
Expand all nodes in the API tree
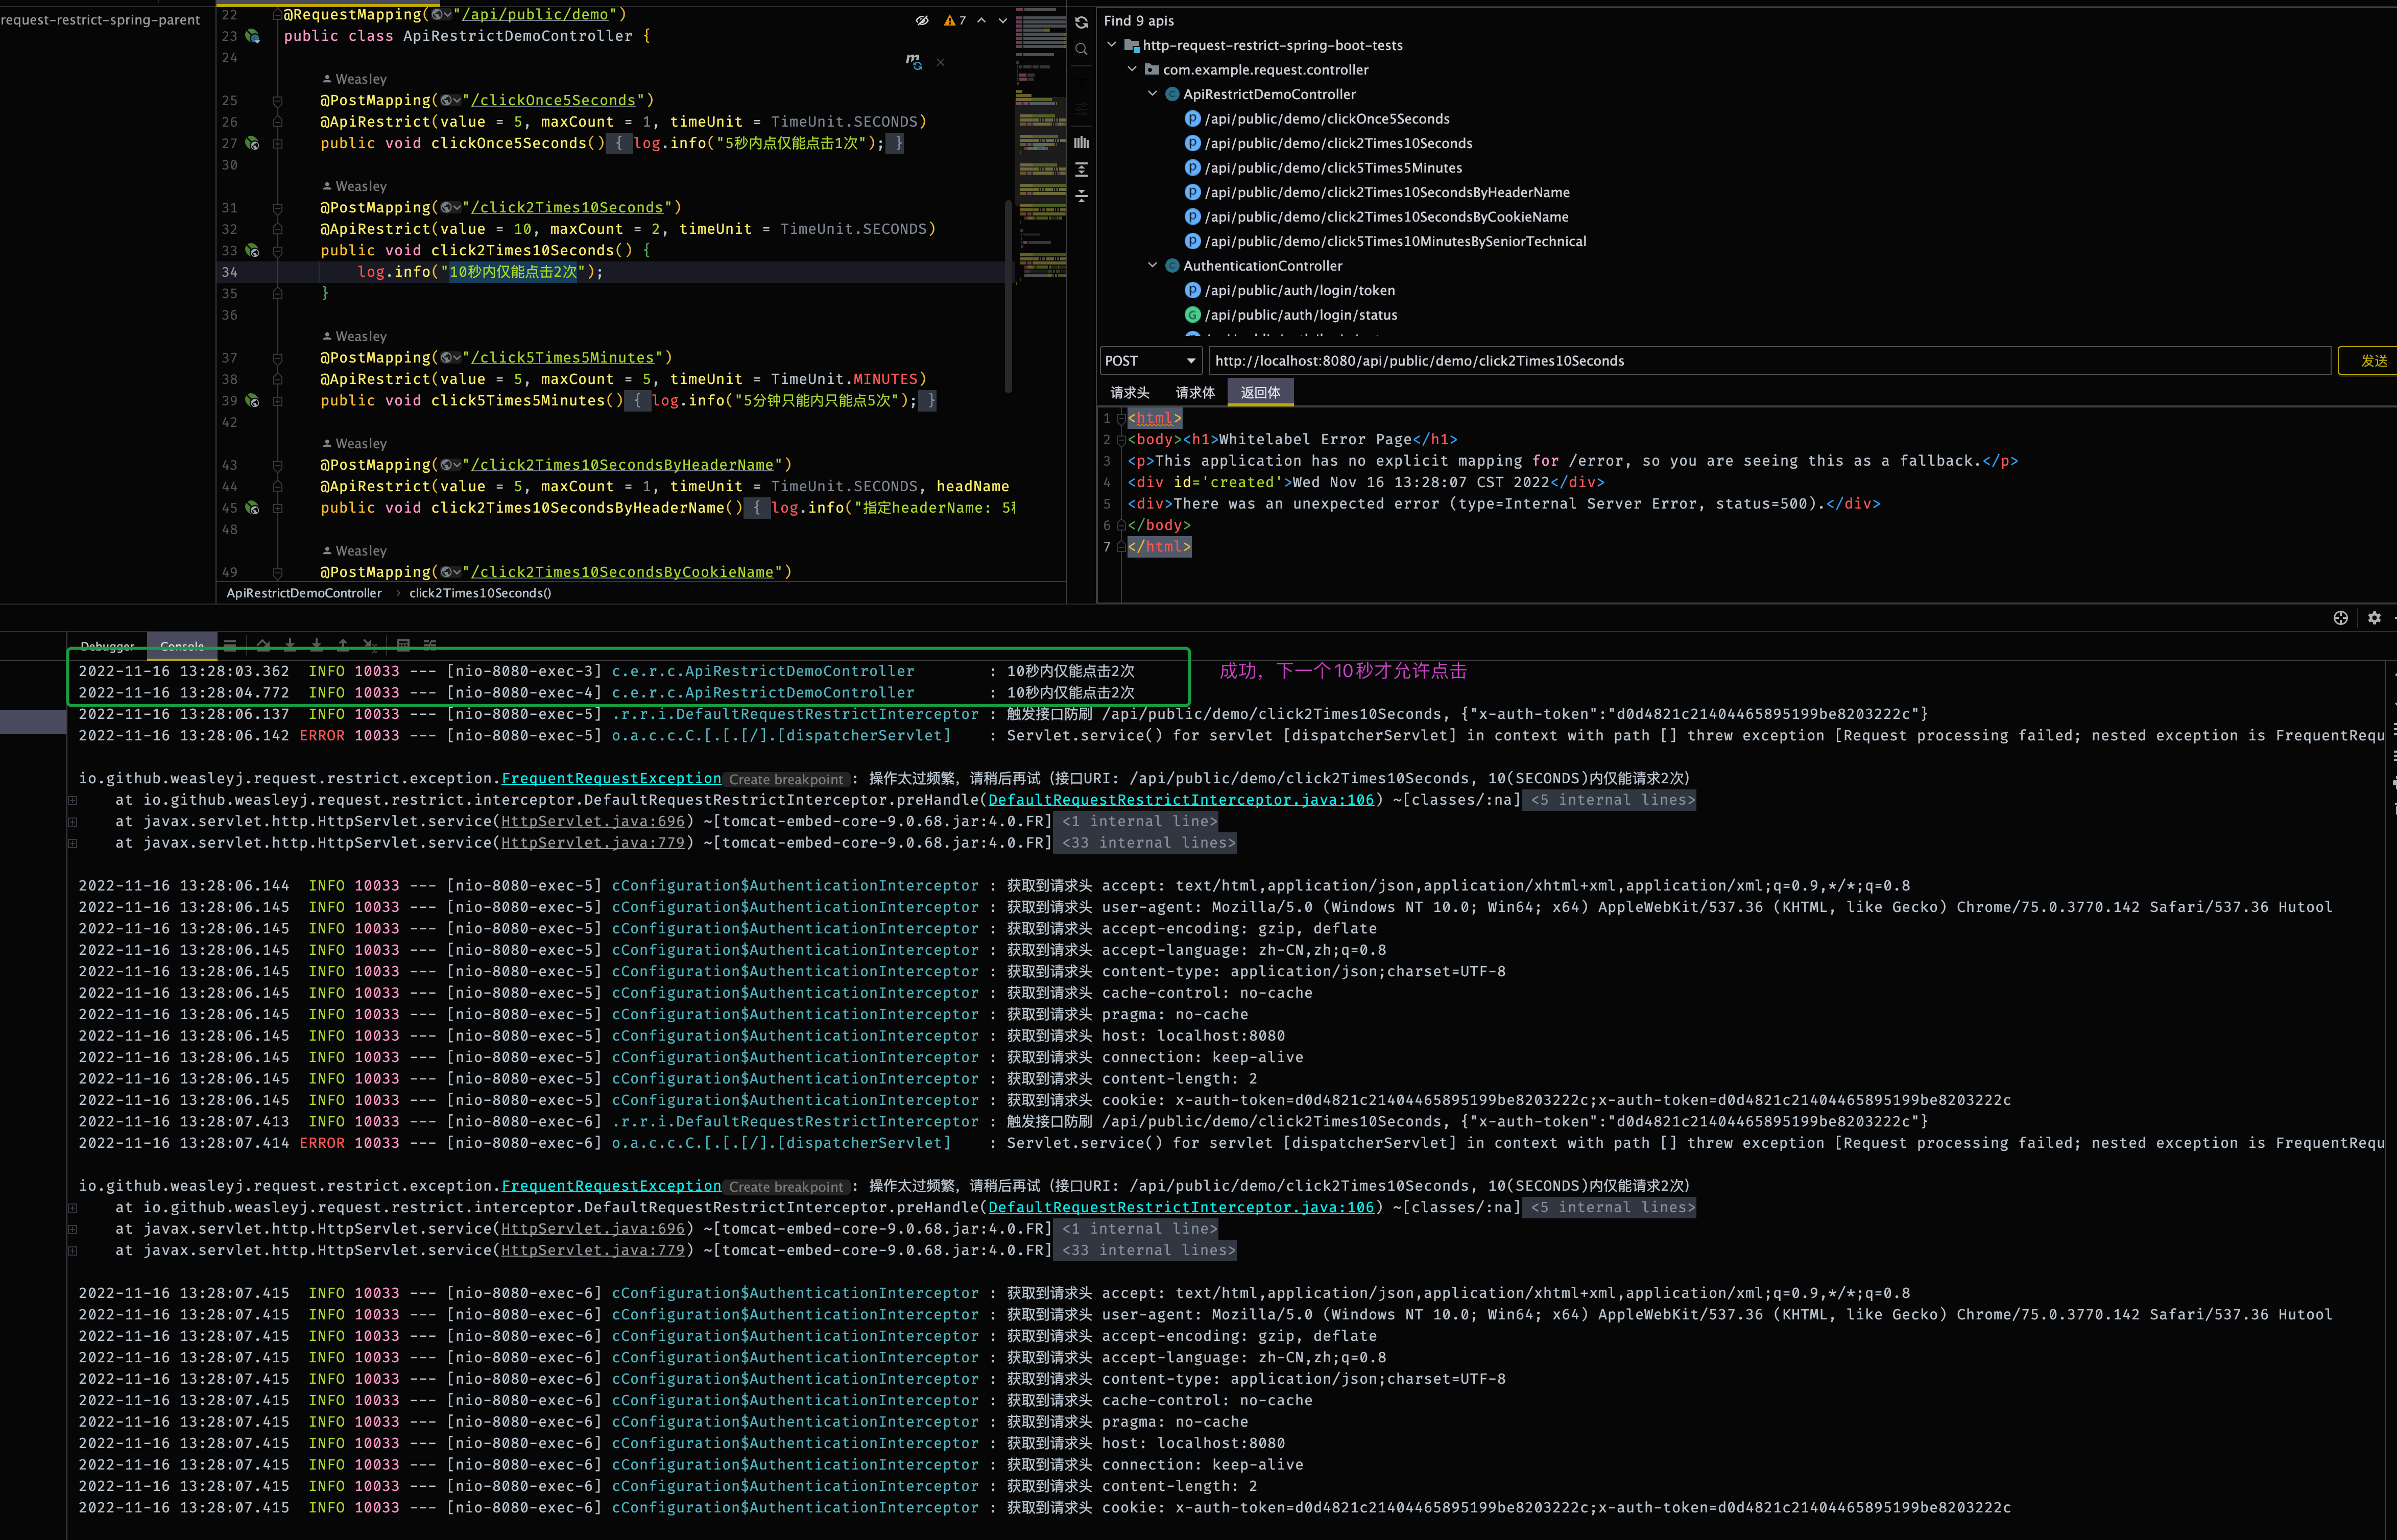[x=1081, y=170]
